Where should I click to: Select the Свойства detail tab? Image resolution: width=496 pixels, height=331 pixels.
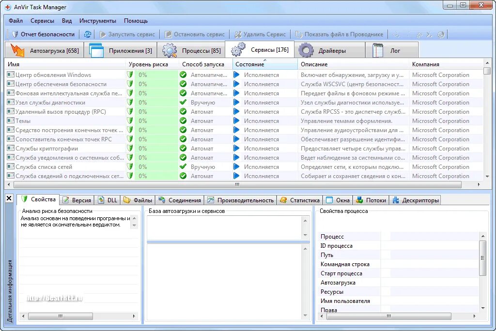(x=38, y=199)
